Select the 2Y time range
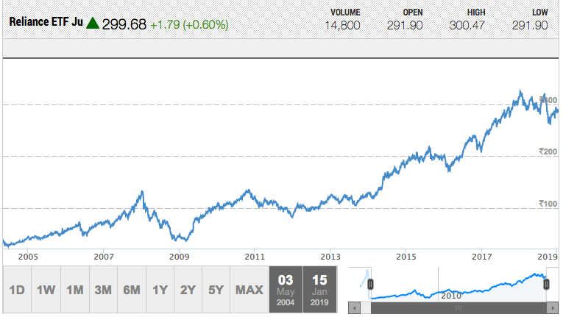Image resolution: width=563 pixels, height=317 pixels. click(188, 289)
